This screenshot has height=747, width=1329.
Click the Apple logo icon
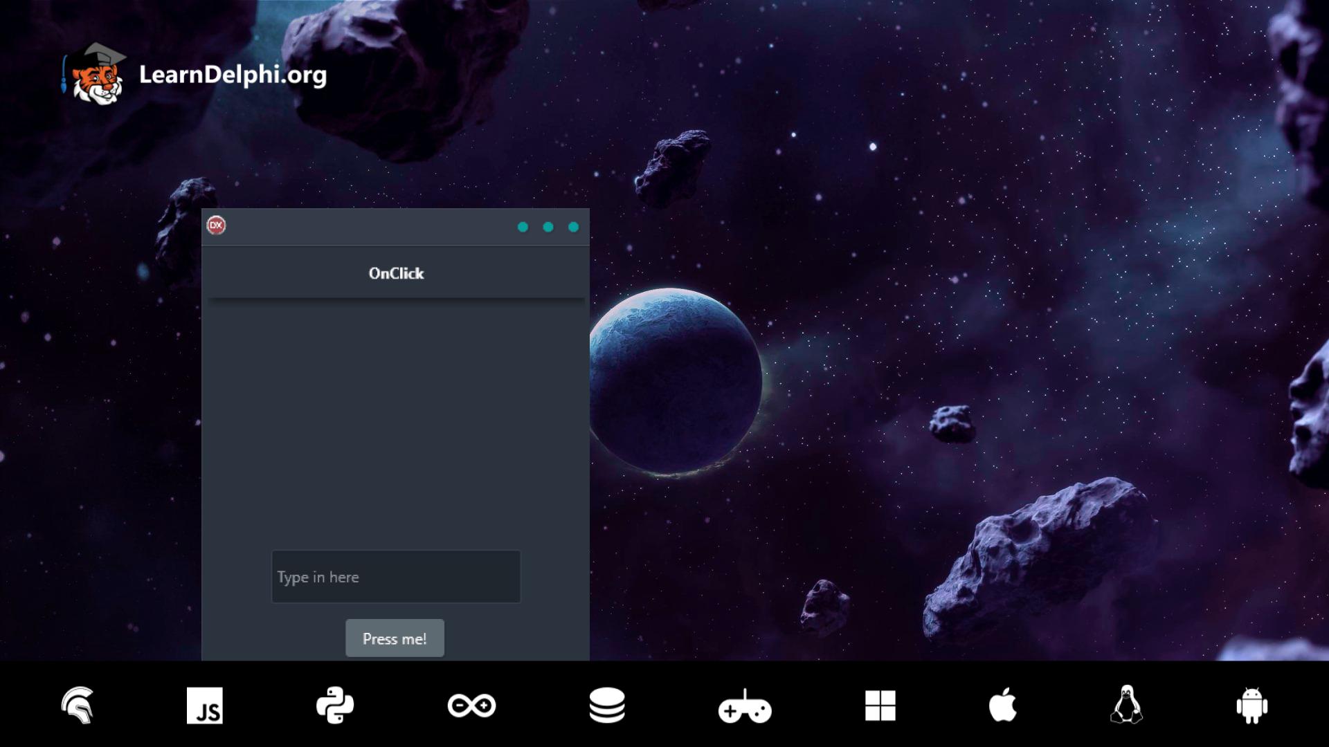[1002, 704]
